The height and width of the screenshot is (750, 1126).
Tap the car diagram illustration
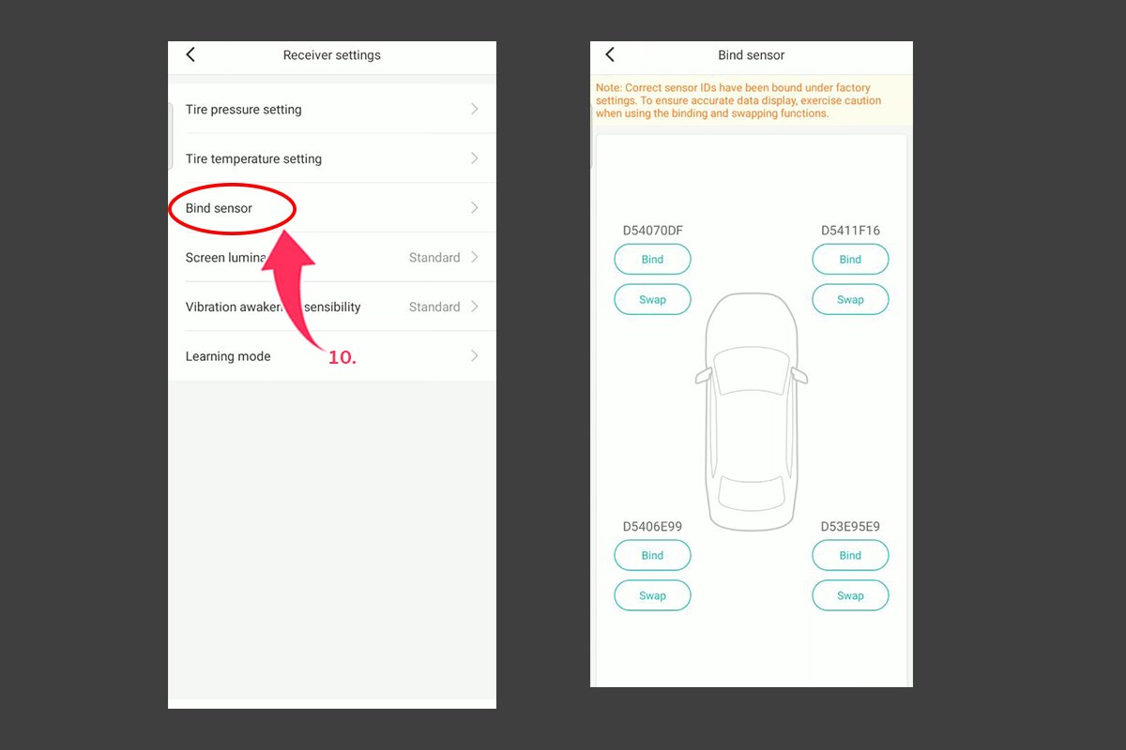tap(751, 412)
